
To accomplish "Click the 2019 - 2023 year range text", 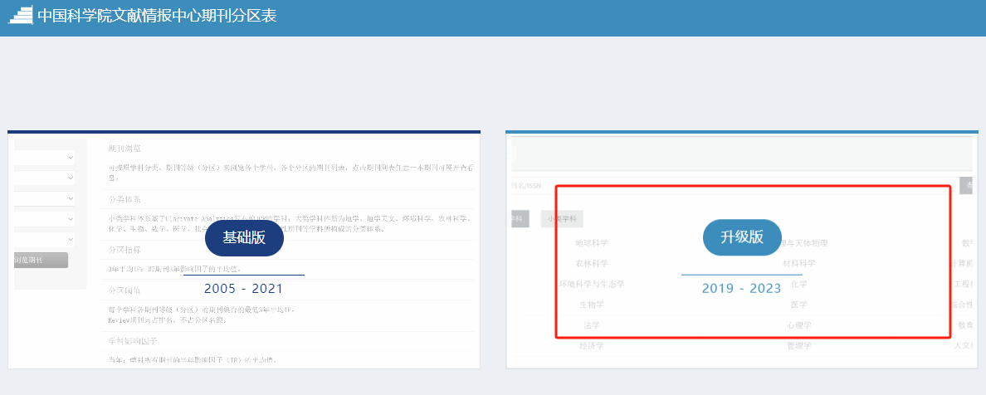I will [x=741, y=289].
